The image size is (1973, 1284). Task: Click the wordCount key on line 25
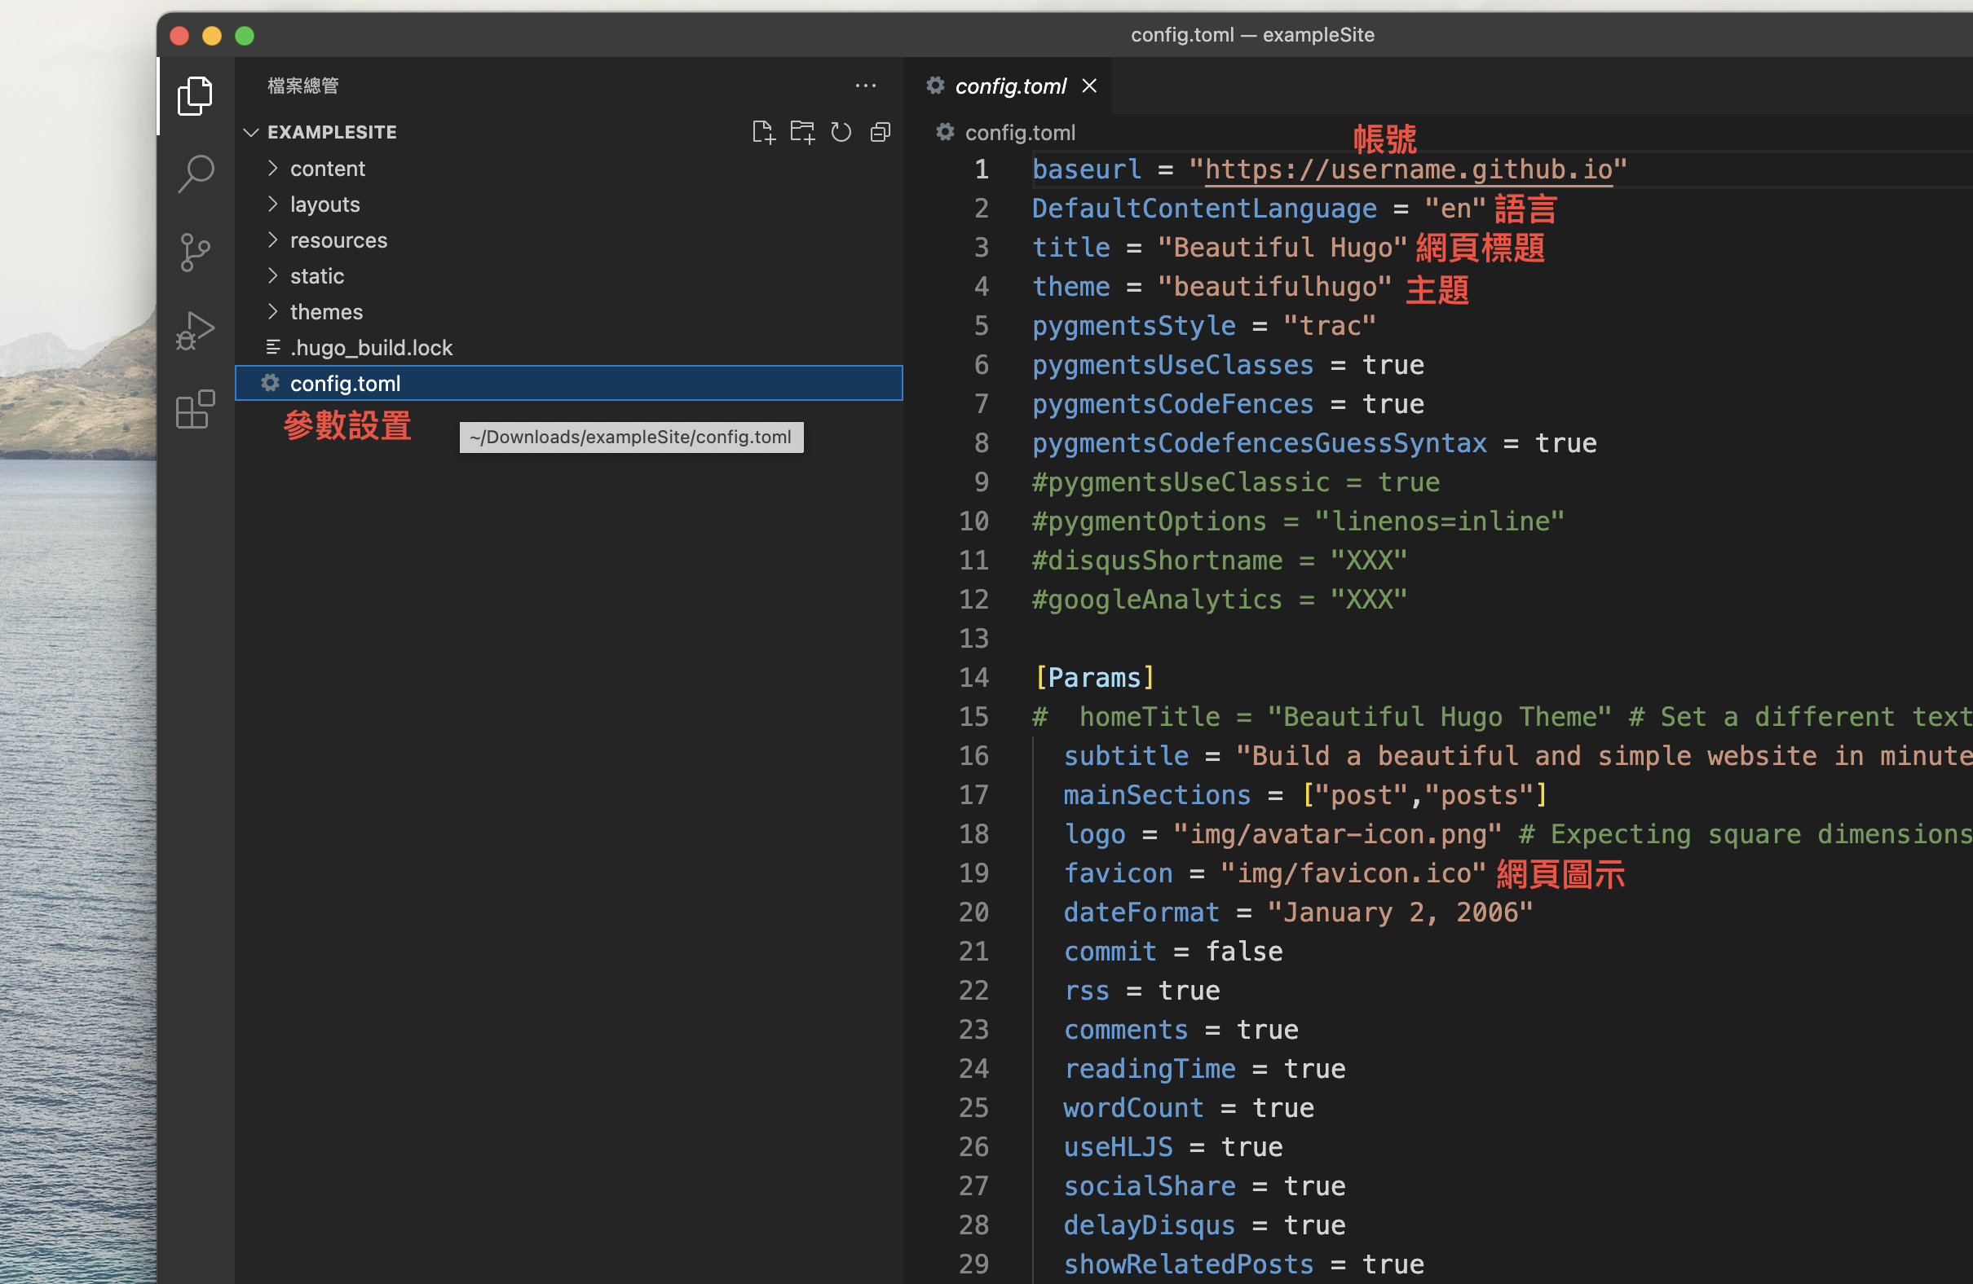point(1132,1108)
